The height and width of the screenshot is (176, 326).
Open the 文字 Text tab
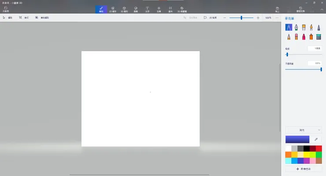coord(147,9)
